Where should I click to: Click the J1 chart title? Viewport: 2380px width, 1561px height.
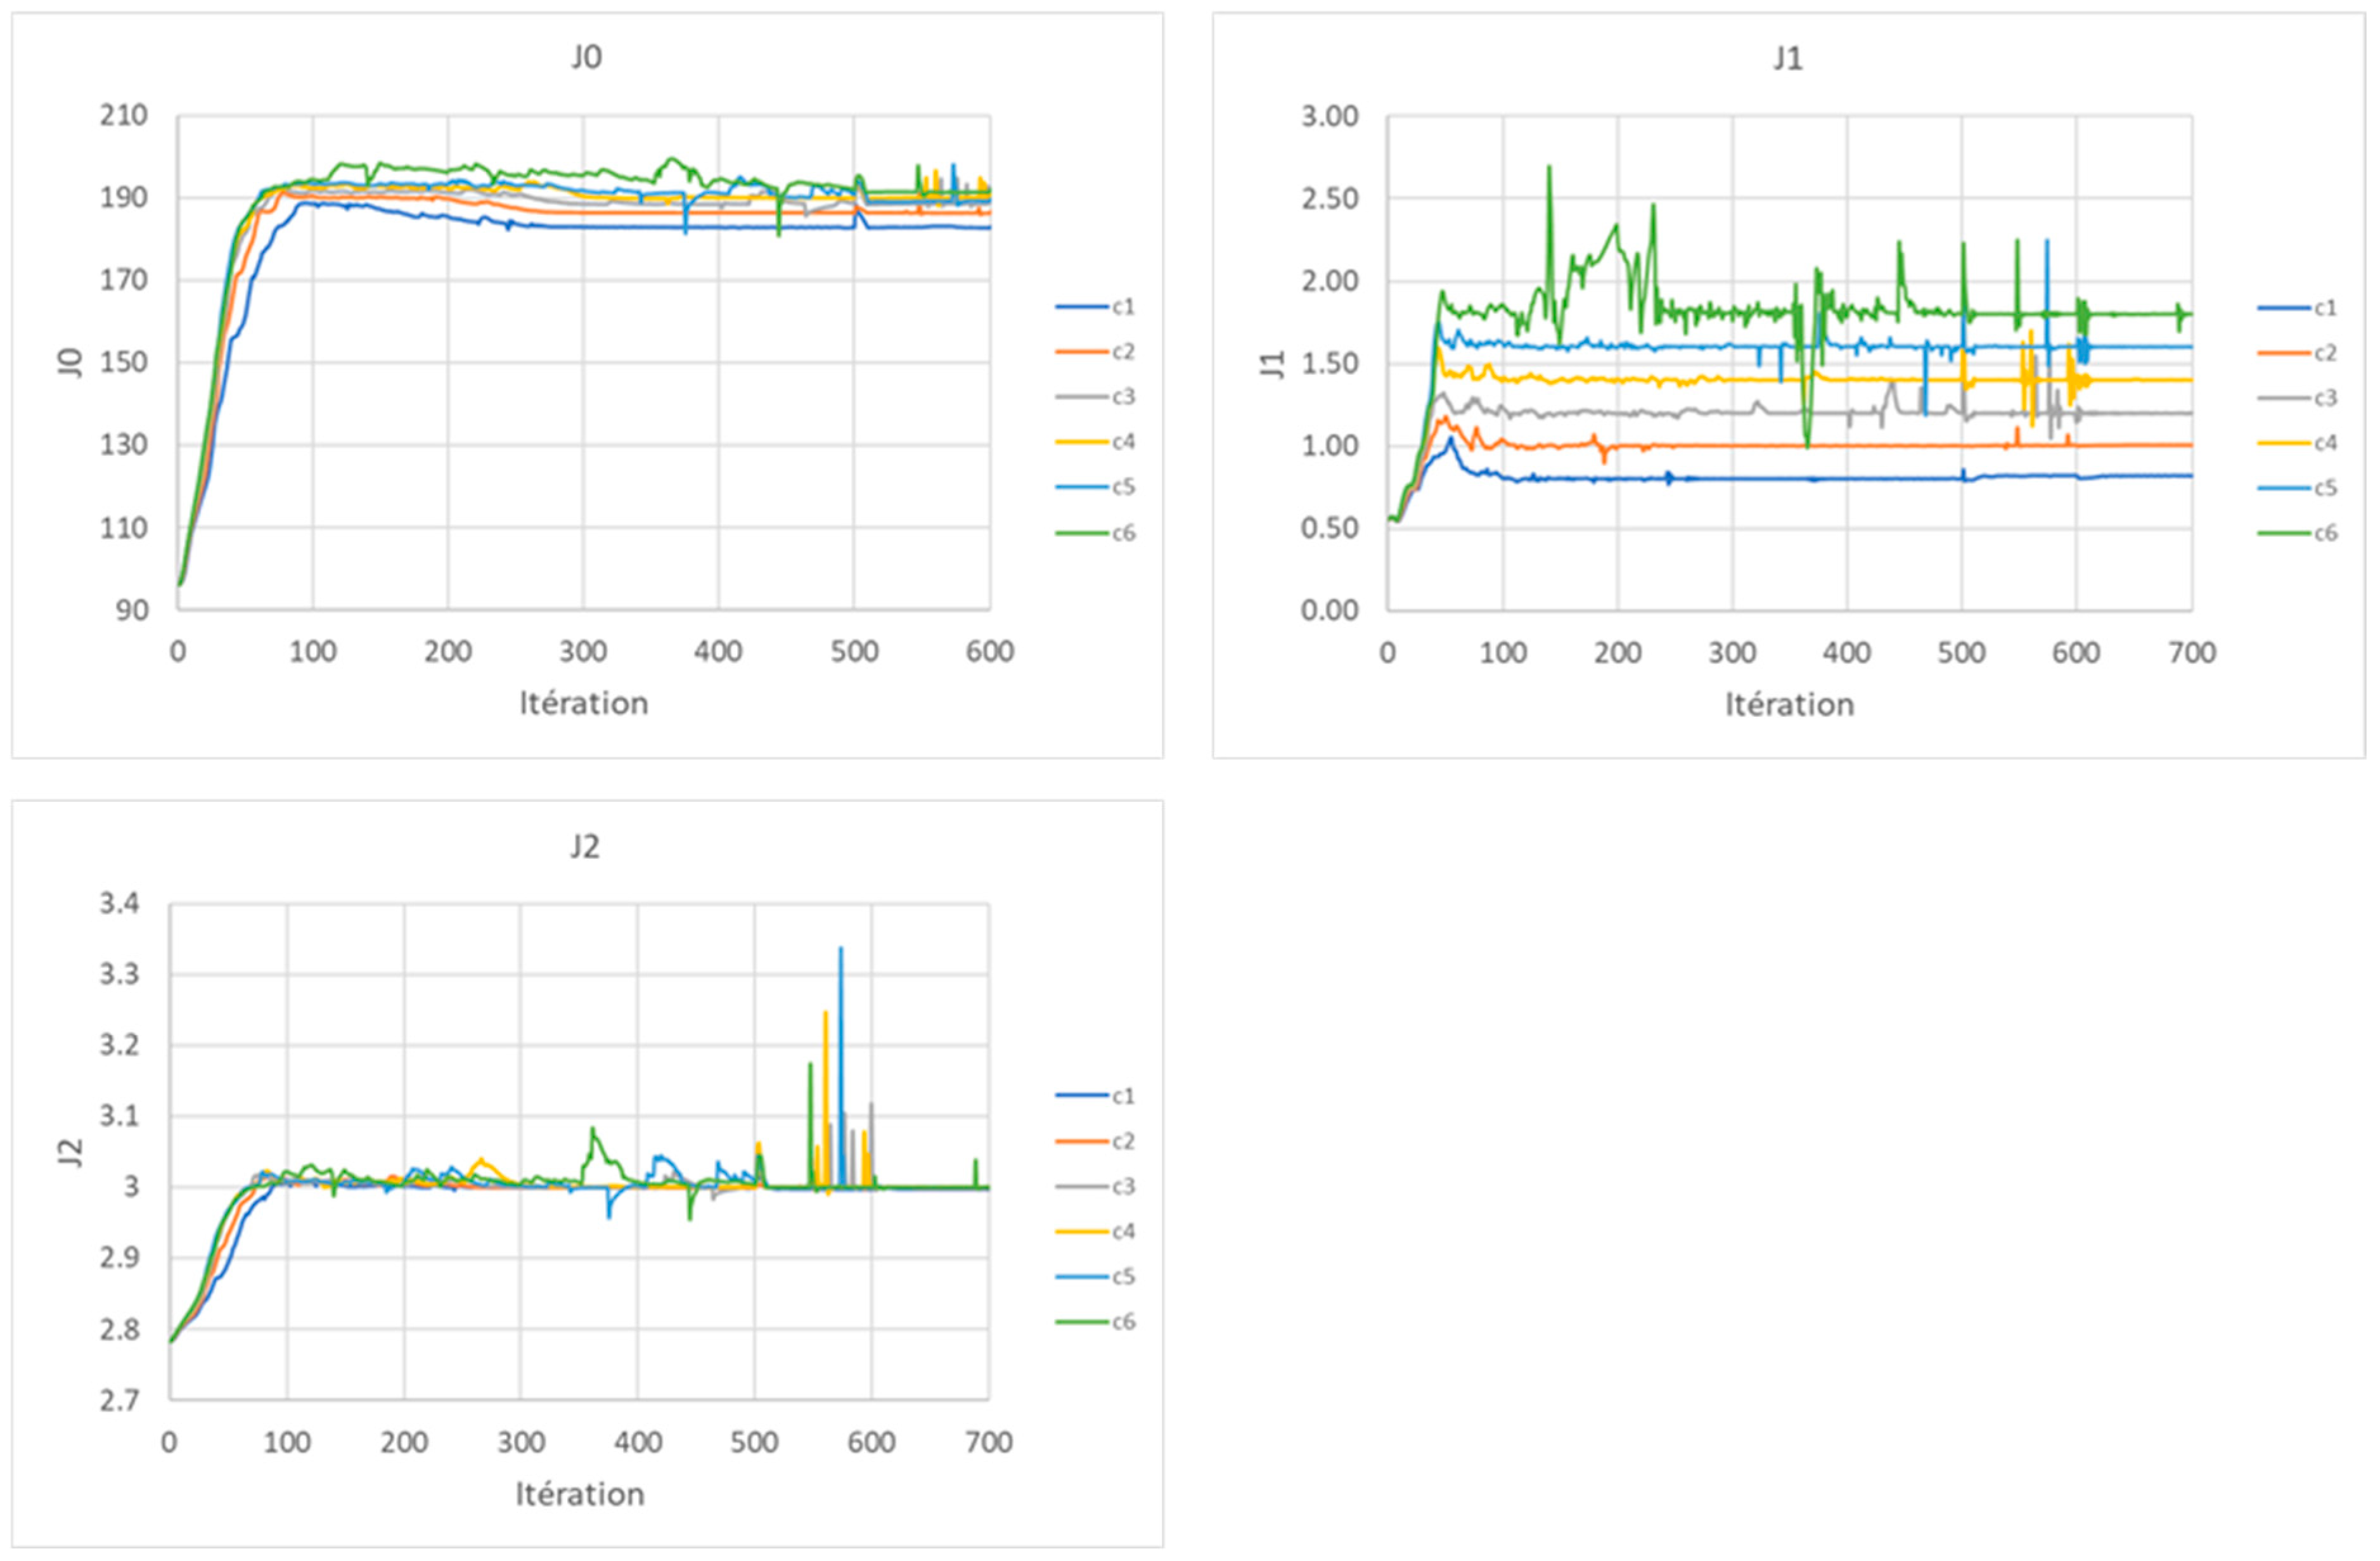(x=1788, y=58)
